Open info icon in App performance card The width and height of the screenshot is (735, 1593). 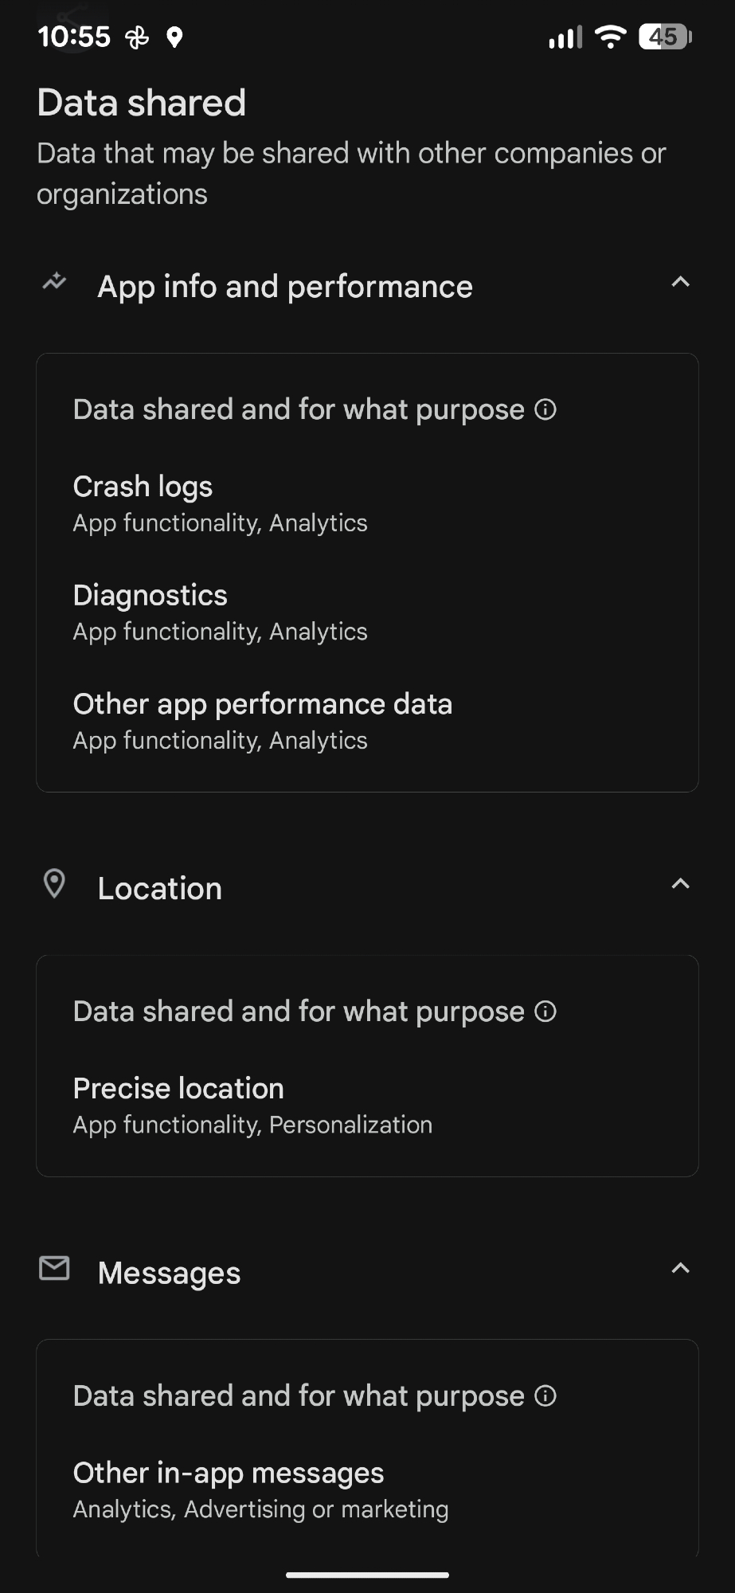[545, 409]
